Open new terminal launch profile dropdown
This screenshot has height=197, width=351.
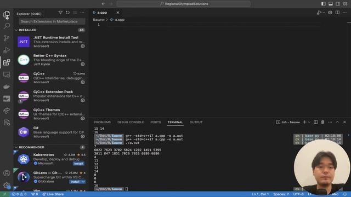pyautogui.click(x=309, y=122)
